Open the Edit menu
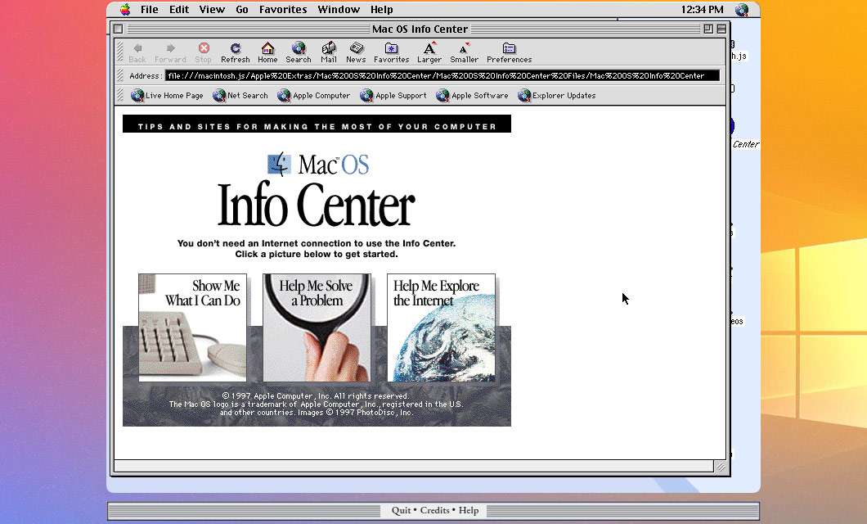 pyautogui.click(x=179, y=9)
